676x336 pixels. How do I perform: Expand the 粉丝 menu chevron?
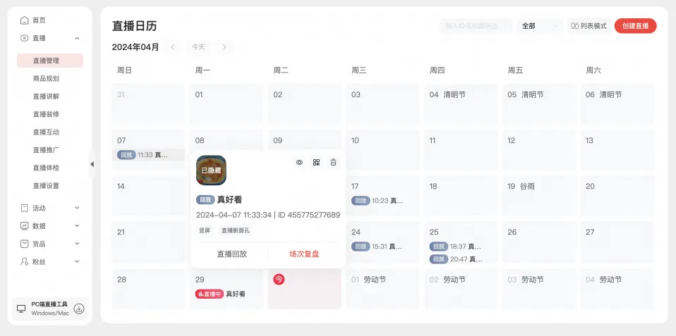click(77, 261)
